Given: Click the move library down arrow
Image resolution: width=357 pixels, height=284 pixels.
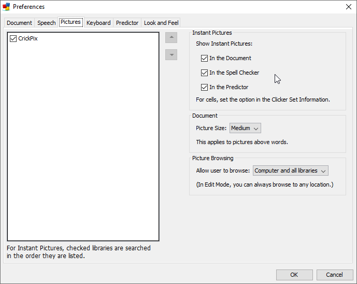Looking at the screenshot, I should 171,55.
